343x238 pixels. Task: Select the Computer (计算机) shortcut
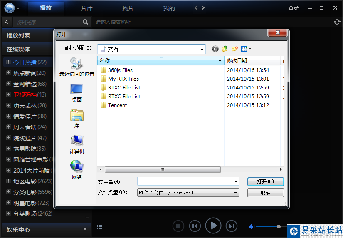click(x=77, y=144)
